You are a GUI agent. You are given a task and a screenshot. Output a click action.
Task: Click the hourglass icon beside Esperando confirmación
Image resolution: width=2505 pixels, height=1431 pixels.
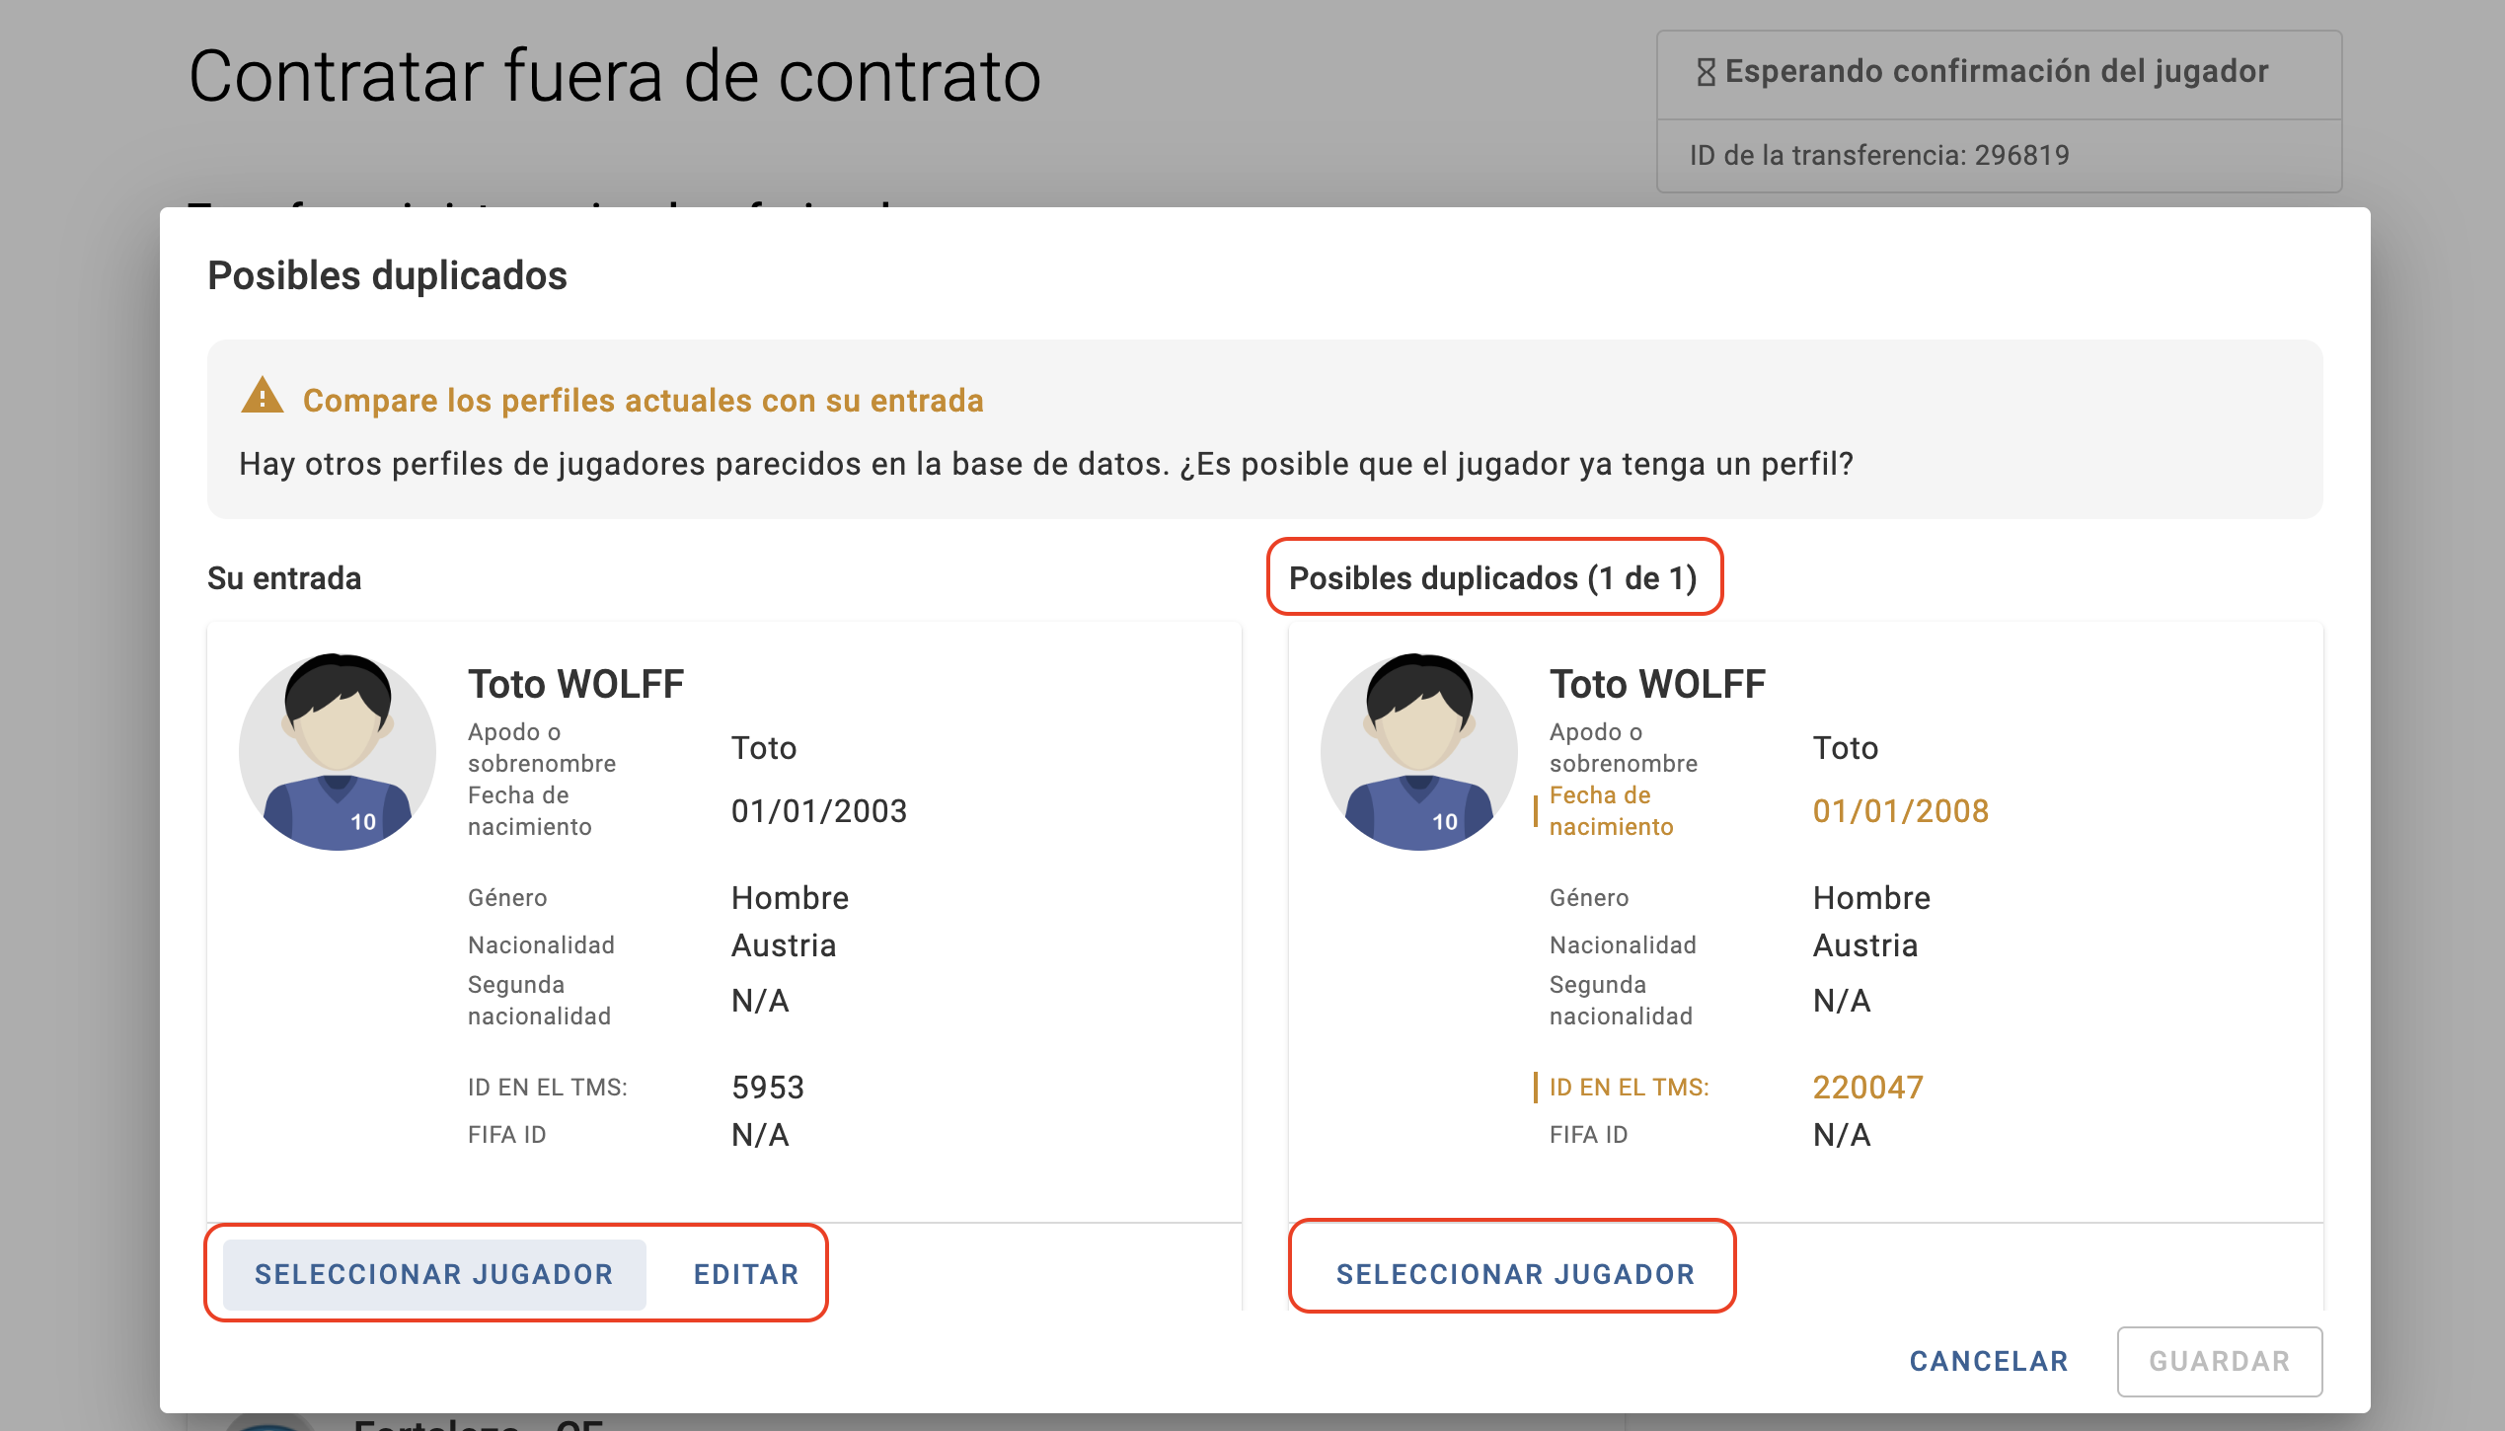[1706, 72]
